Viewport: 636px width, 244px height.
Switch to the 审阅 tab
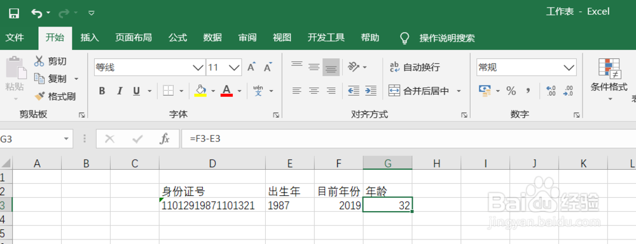[x=247, y=38]
